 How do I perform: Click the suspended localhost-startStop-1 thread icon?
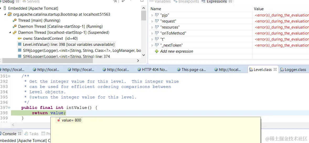(x=15, y=32)
